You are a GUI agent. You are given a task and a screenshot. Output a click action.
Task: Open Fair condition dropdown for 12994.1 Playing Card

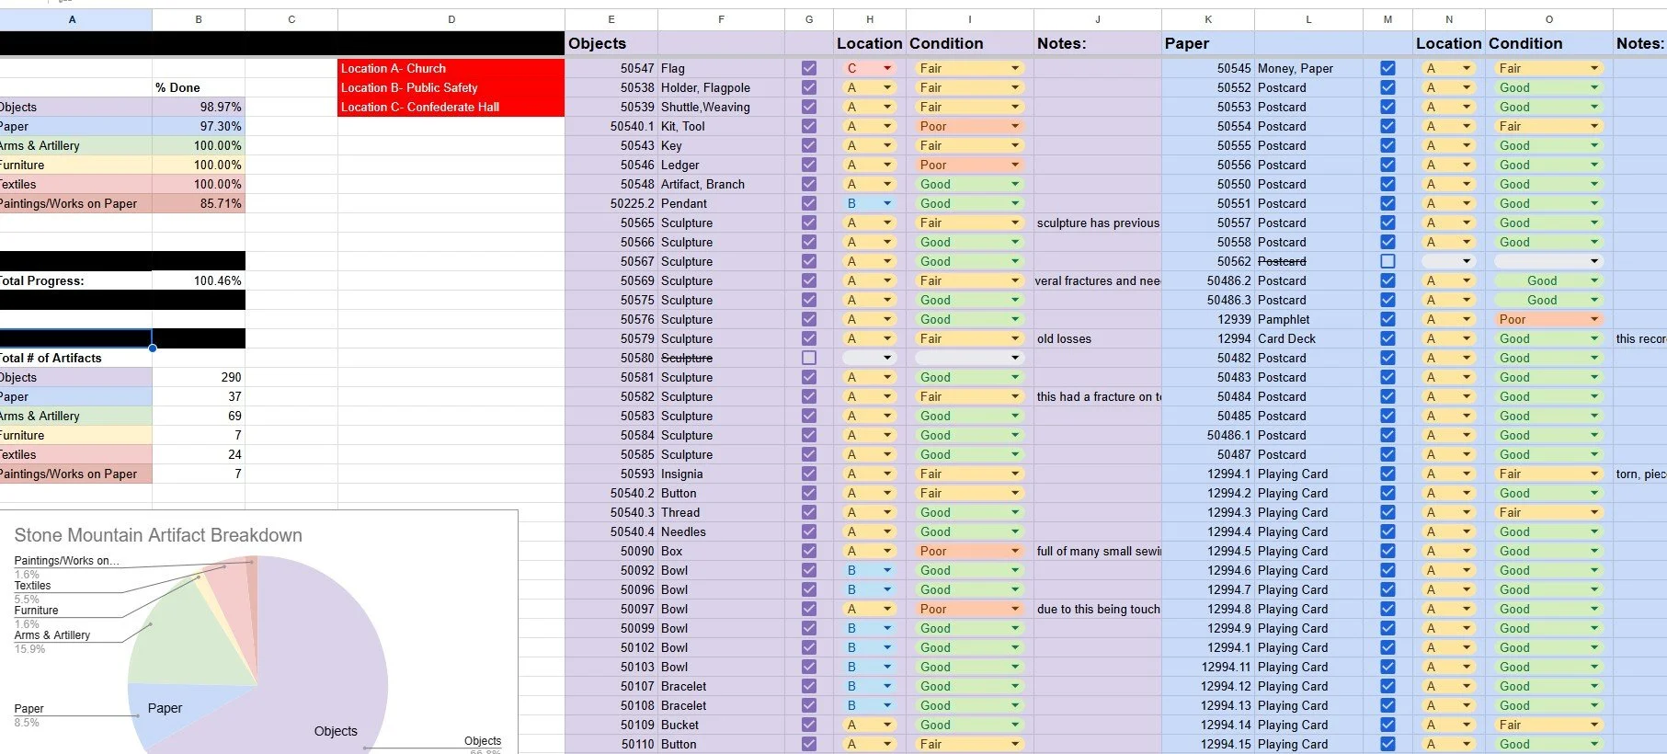[x=1548, y=474]
